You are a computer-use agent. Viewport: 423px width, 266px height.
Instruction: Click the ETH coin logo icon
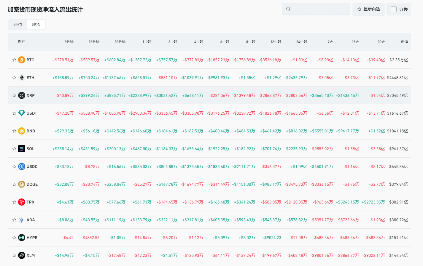coord(22,78)
